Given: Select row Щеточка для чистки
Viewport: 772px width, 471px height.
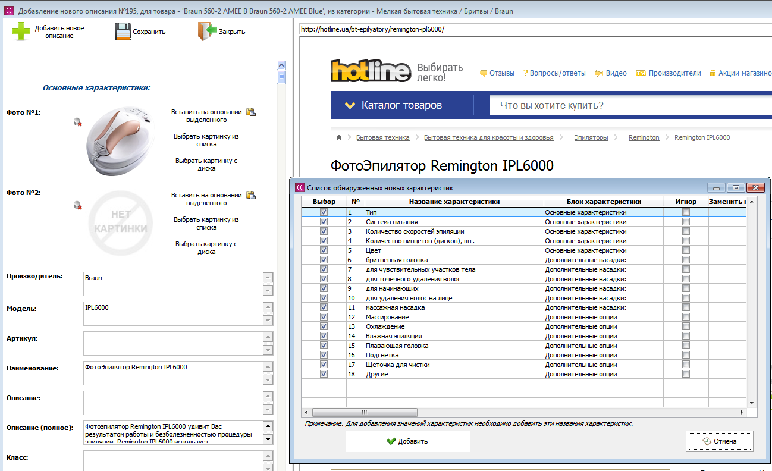Looking at the screenshot, I should pos(524,365).
